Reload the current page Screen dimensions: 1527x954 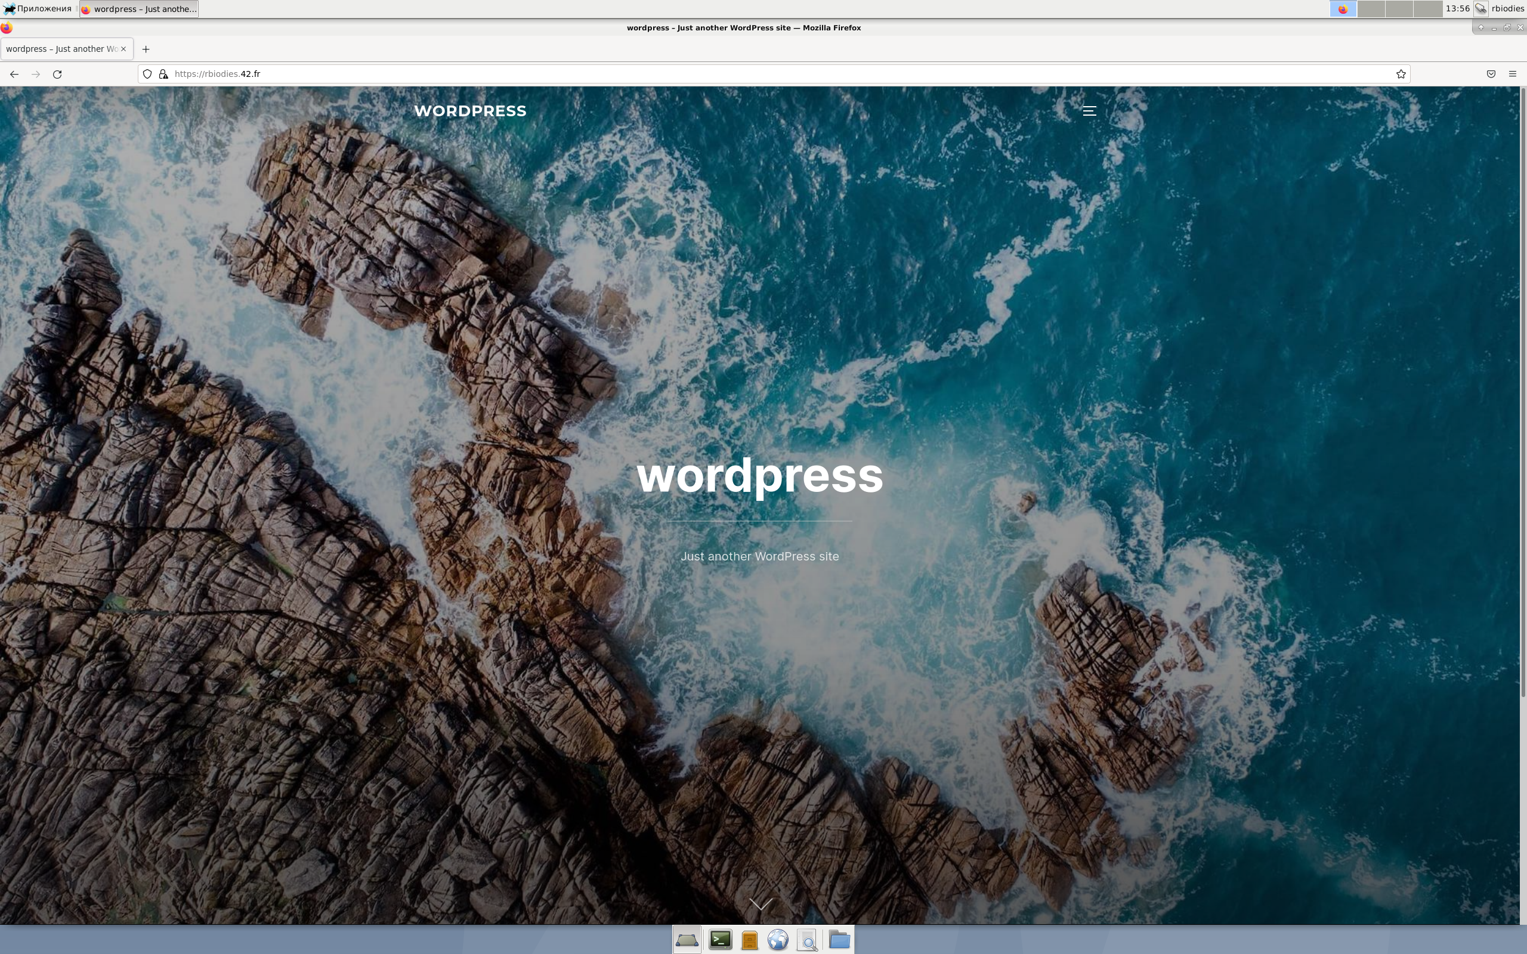(x=57, y=74)
